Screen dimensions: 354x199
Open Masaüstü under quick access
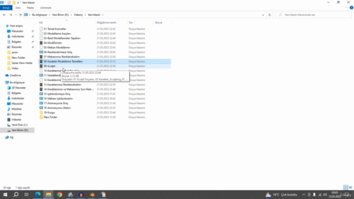[17, 31]
